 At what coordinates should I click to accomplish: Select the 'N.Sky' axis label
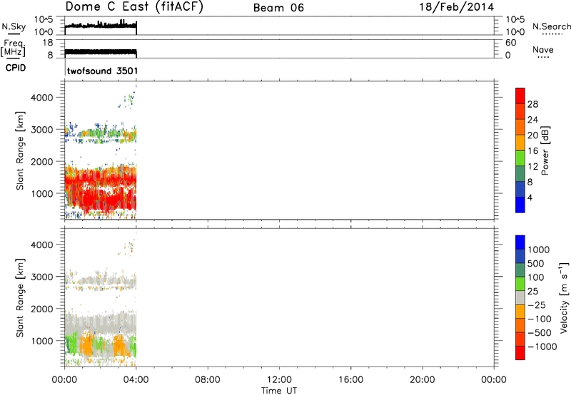[x=14, y=26]
